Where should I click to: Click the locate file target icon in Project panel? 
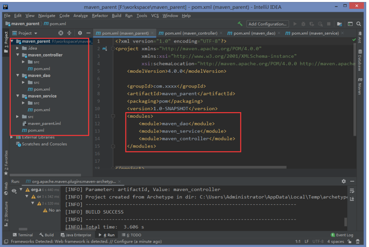tap(61, 33)
